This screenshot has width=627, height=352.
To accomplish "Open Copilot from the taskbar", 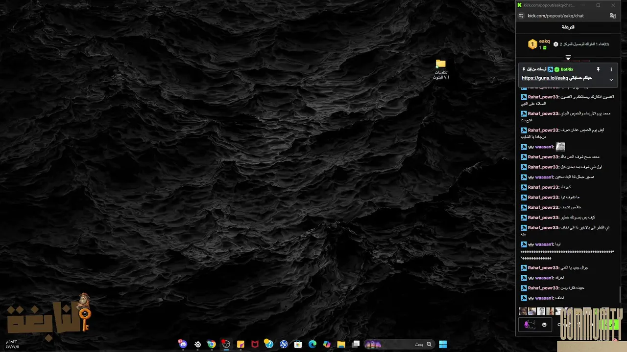I will (327, 344).
